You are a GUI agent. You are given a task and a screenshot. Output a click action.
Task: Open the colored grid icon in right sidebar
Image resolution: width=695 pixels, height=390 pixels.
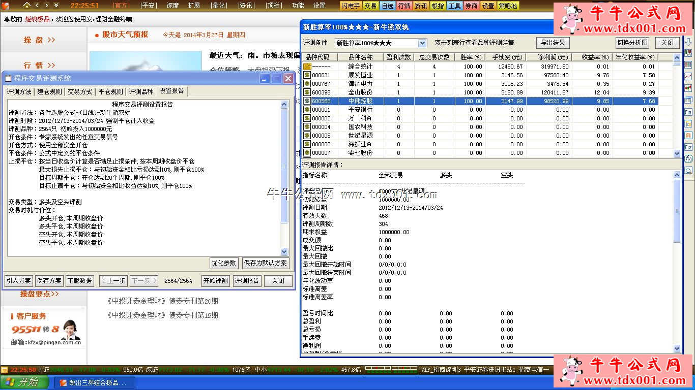688,64
